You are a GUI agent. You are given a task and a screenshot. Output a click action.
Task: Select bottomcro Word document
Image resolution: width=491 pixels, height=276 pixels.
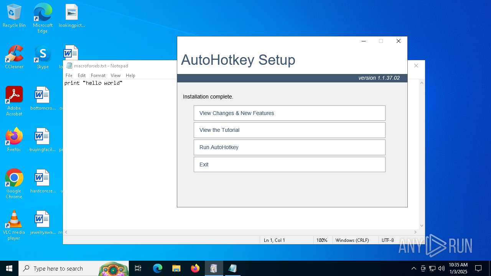pos(43,99)
